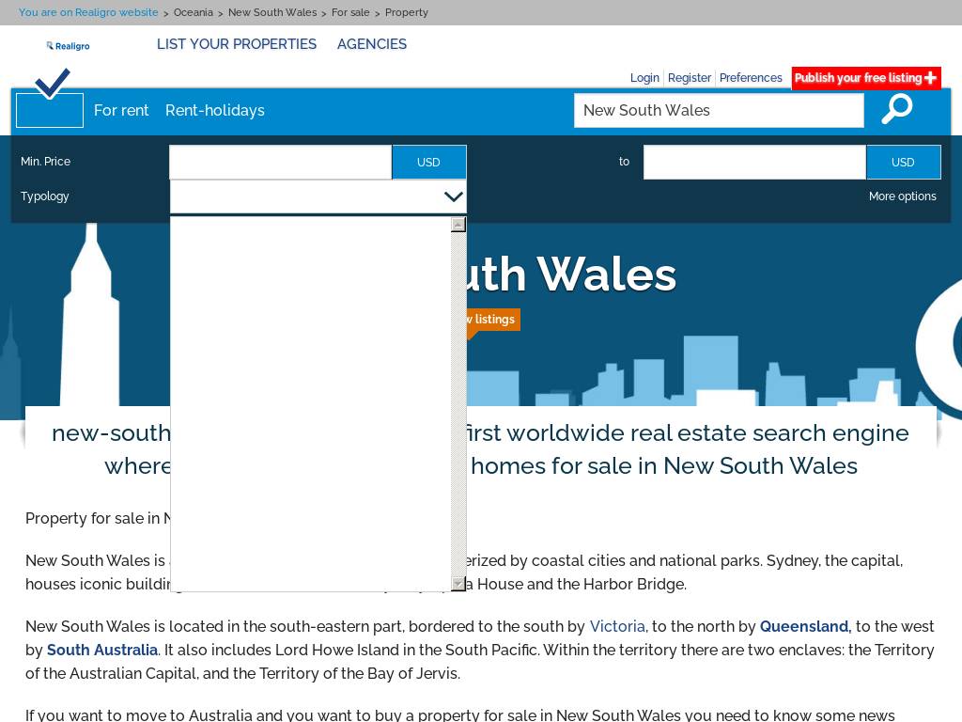Screen dimensions: 962x722
Task: Follow the Queensland link in the description
Action: [804, 626]
